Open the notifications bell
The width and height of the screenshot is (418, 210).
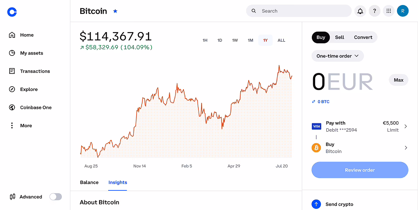point(360,11)
